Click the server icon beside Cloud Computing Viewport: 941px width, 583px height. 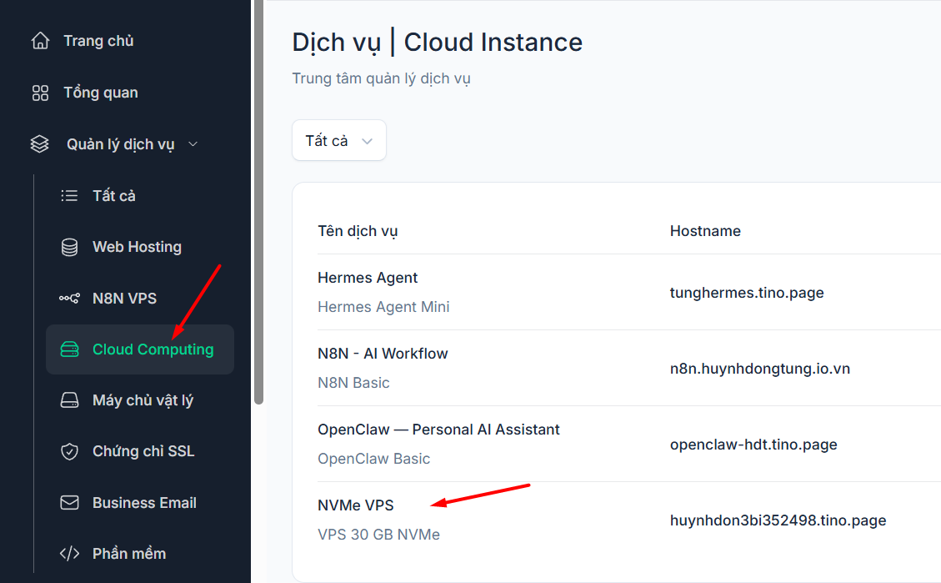(x=70, y=349)
